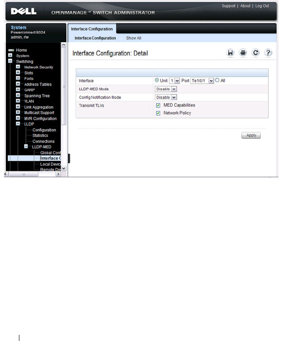Click scroll down arrow of tree panel

pos(64,168)
